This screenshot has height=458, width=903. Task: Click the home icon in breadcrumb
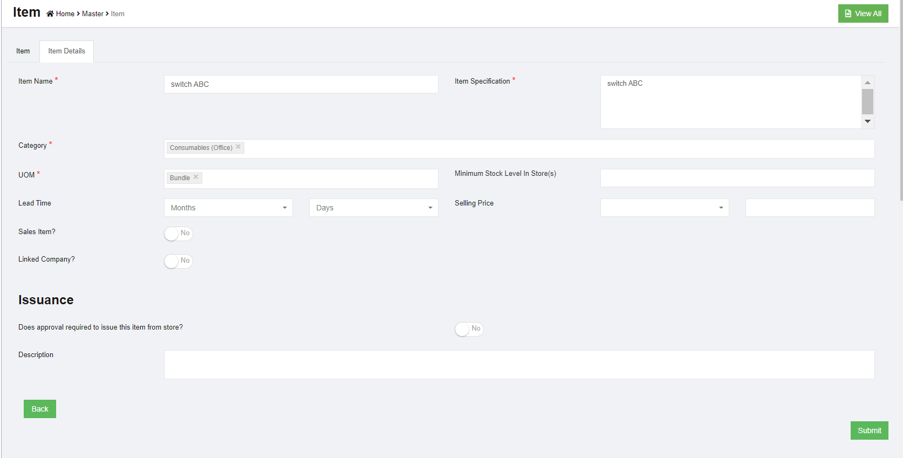pyautogui.click(x=50, y=14)
